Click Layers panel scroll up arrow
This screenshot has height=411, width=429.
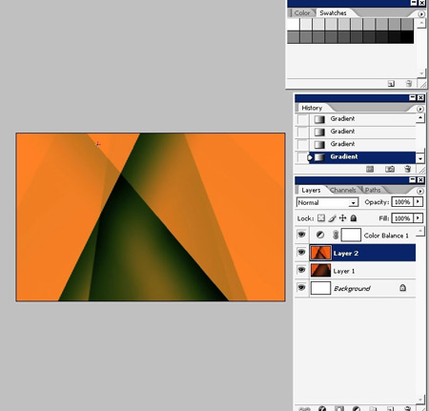[x=420, y=232]
